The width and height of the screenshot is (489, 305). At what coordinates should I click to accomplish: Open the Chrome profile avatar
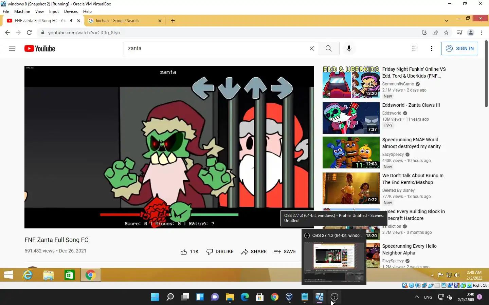(471, 33)
